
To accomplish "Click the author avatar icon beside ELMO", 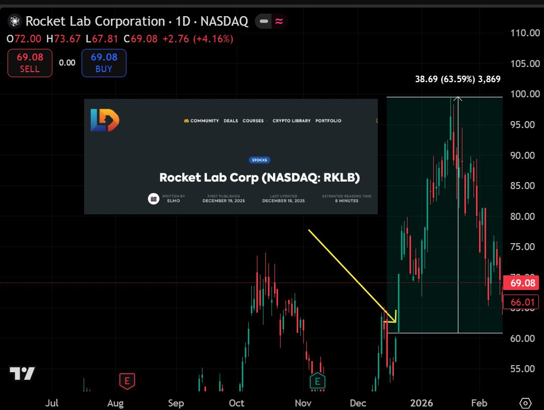I will pyautogui.click(x=154, y=199).
